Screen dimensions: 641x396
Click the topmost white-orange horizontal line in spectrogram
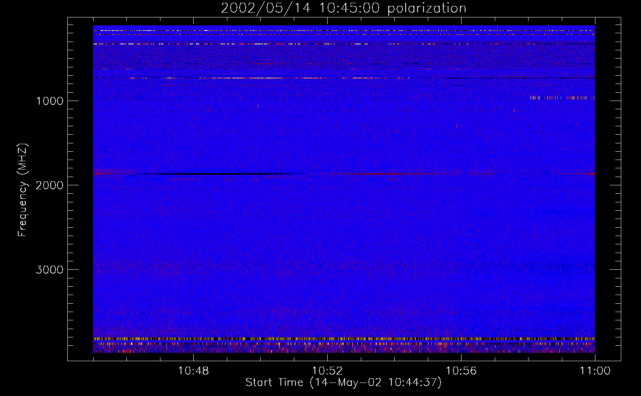pyautogui.click(x=343, y=30)
